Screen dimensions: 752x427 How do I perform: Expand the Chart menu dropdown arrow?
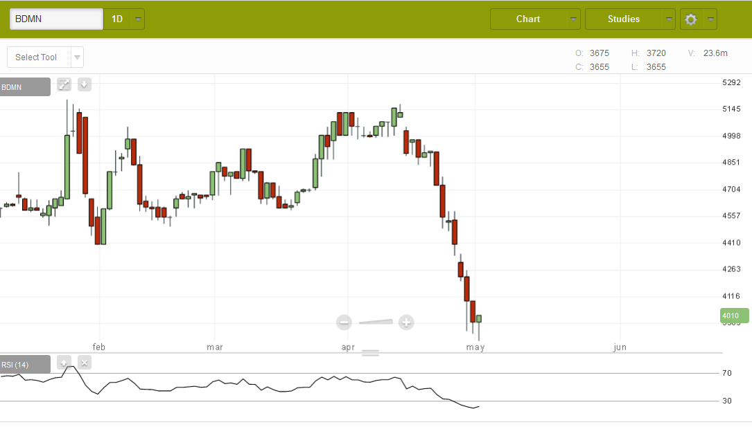[574, 19]
